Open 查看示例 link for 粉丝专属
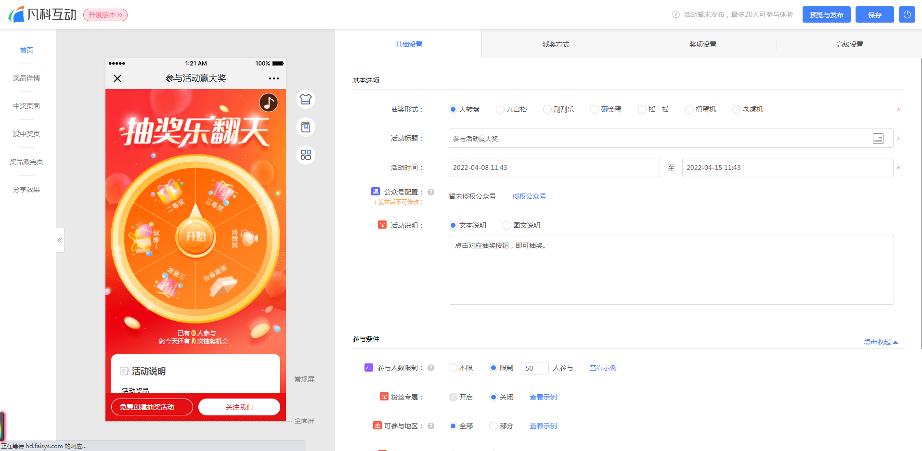The image size is (922, 451). pyautogui.click(x=543, y=397)
